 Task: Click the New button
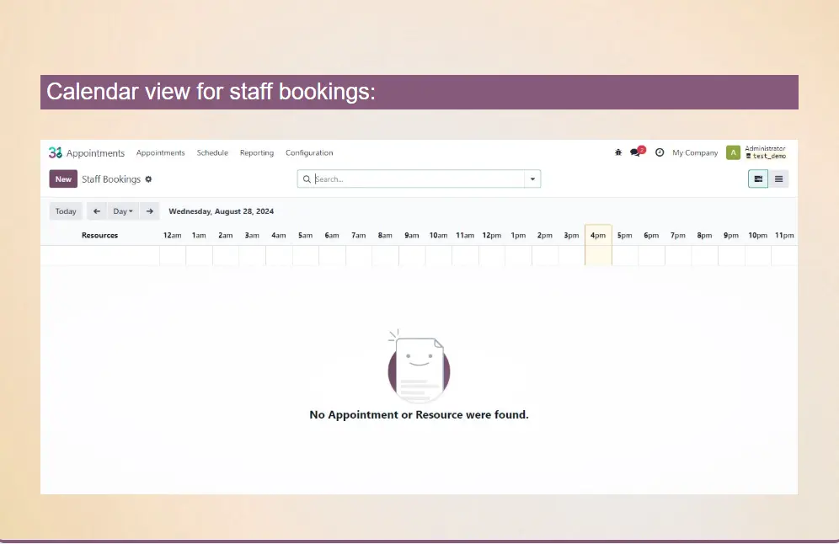(x=63, y=179)
